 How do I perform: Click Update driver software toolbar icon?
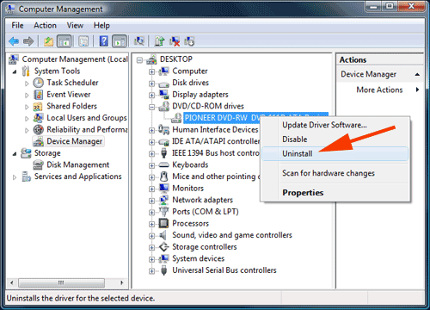[x=159, y=41]
